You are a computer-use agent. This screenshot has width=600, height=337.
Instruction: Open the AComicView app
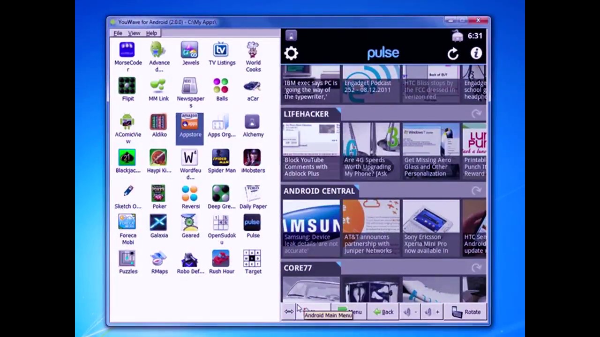(x=127, y=122)
